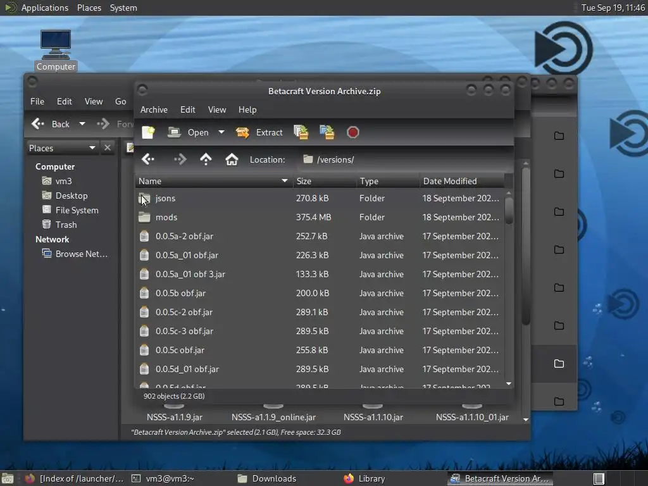Open the Computer desktop icon
The image size is (648, 486).
point(56,51)
